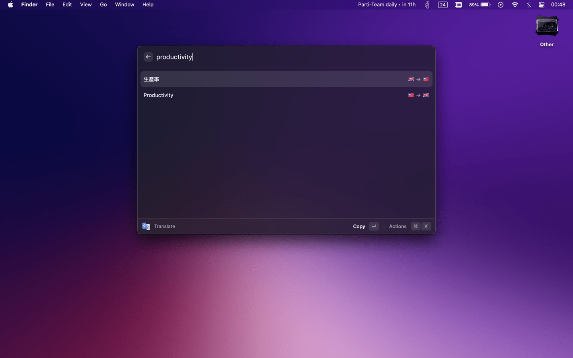Click the circled play menu bar icon
The height and width of the screenshot is (358, 573).
(x=501, y=5)
